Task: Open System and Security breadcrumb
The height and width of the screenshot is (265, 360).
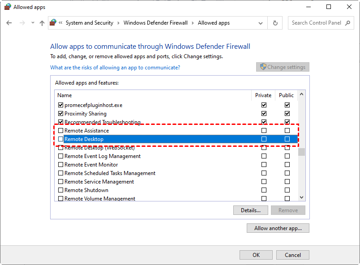Action: tap(89, 23)
